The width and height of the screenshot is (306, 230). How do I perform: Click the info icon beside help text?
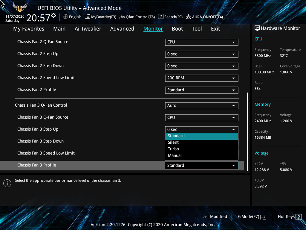[7, 183]
